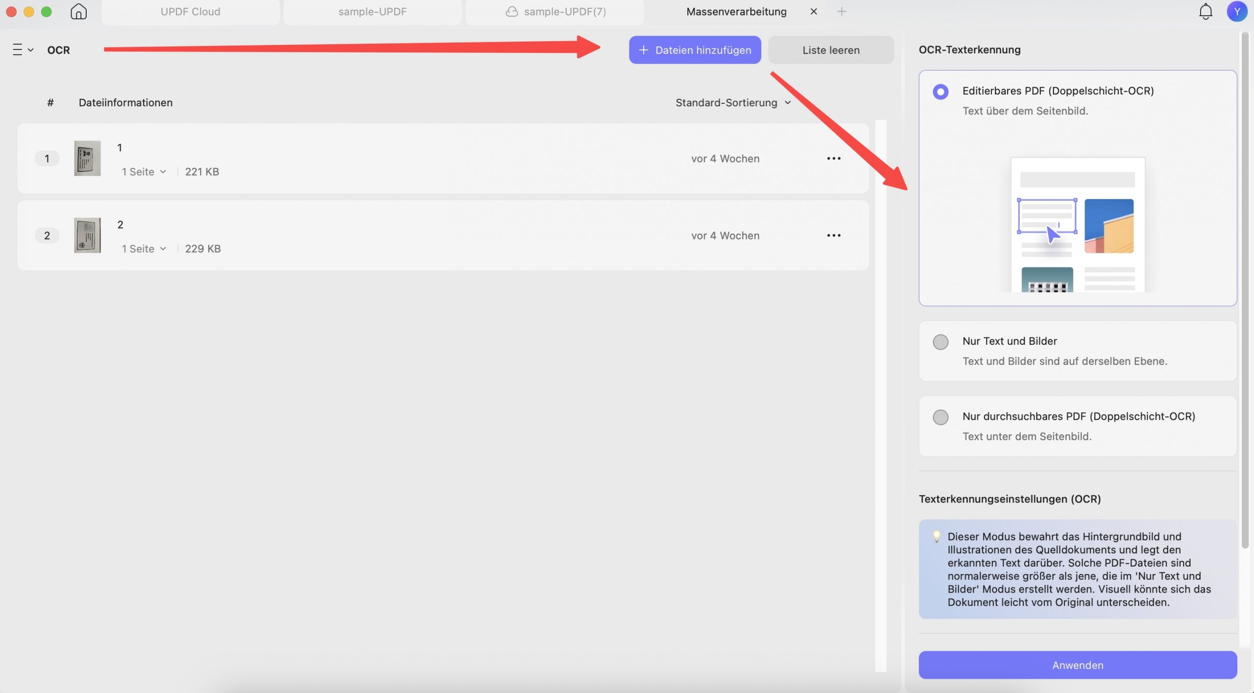Click thumbnail of file 2
The image size is (1254, 693).
click(x=87, y=235)
